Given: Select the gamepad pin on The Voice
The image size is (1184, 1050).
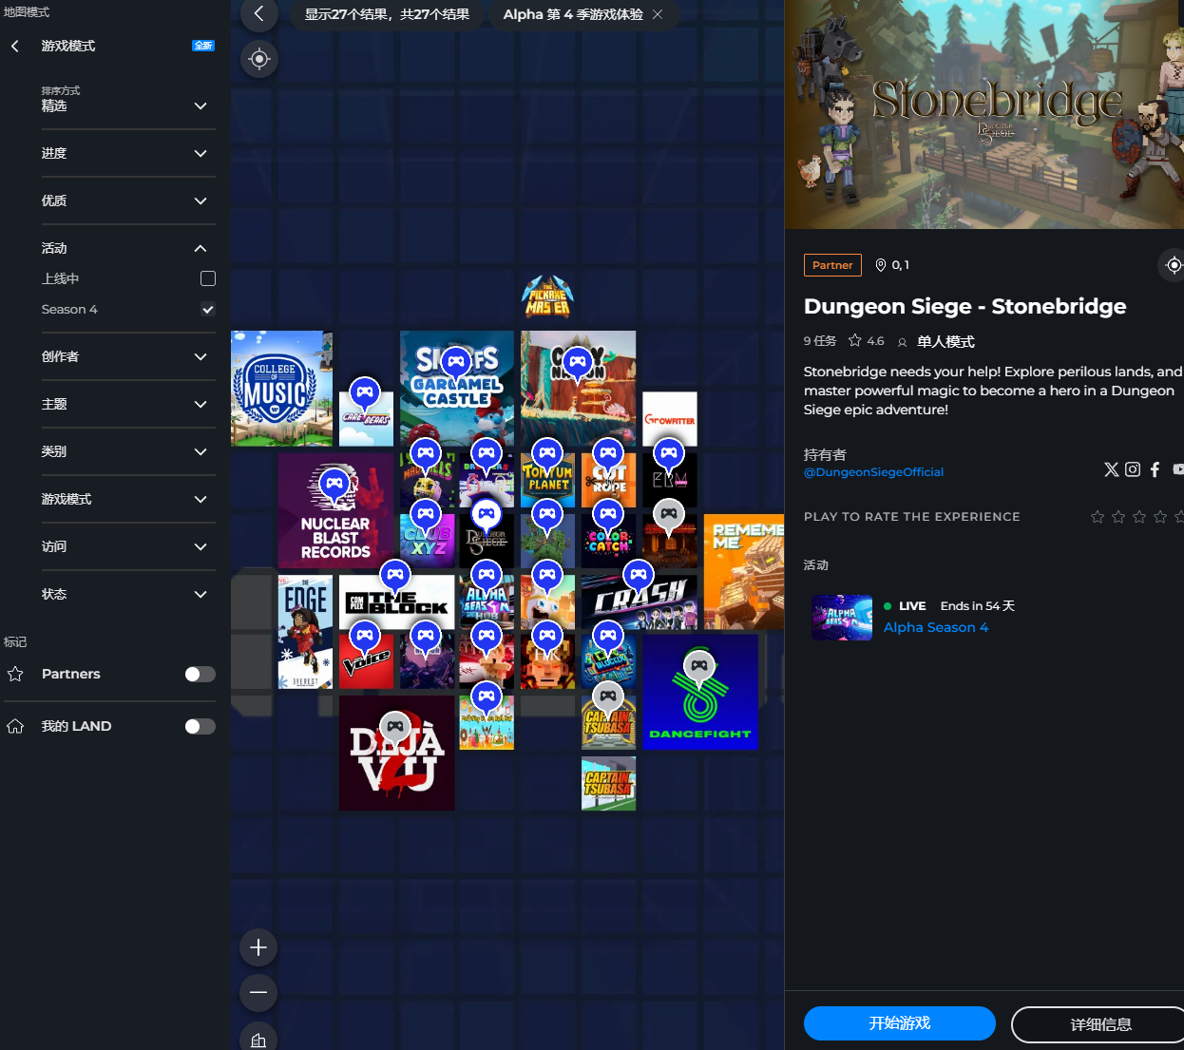Looking at the screenshot, I should pyautogui.click(x=365, y=639).
